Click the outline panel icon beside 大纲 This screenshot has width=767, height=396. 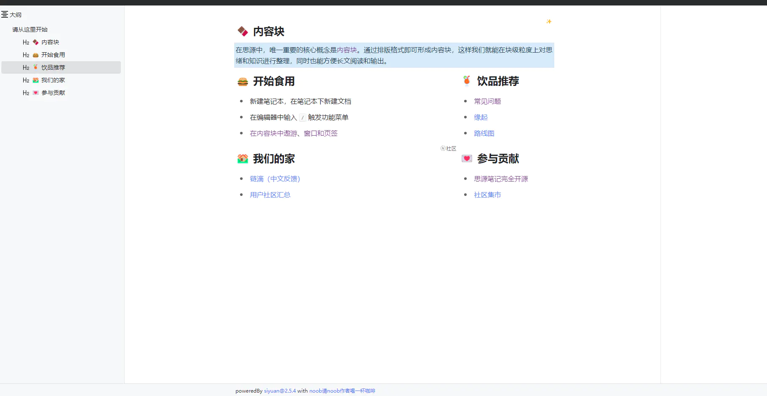(5, 14)
